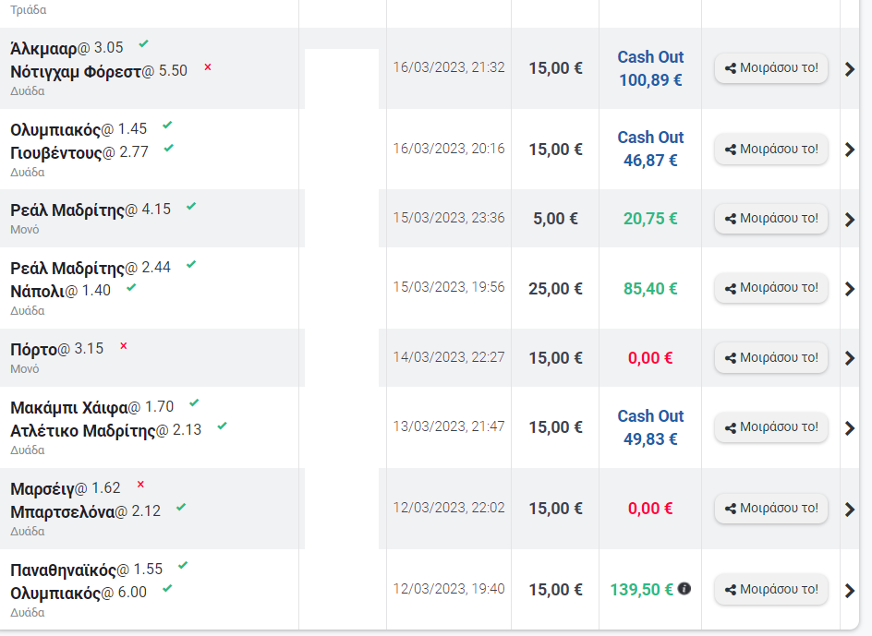Screen dimensions: 872x636
Task: Select the Τριάδα label at top
Action: pos(29,10)
